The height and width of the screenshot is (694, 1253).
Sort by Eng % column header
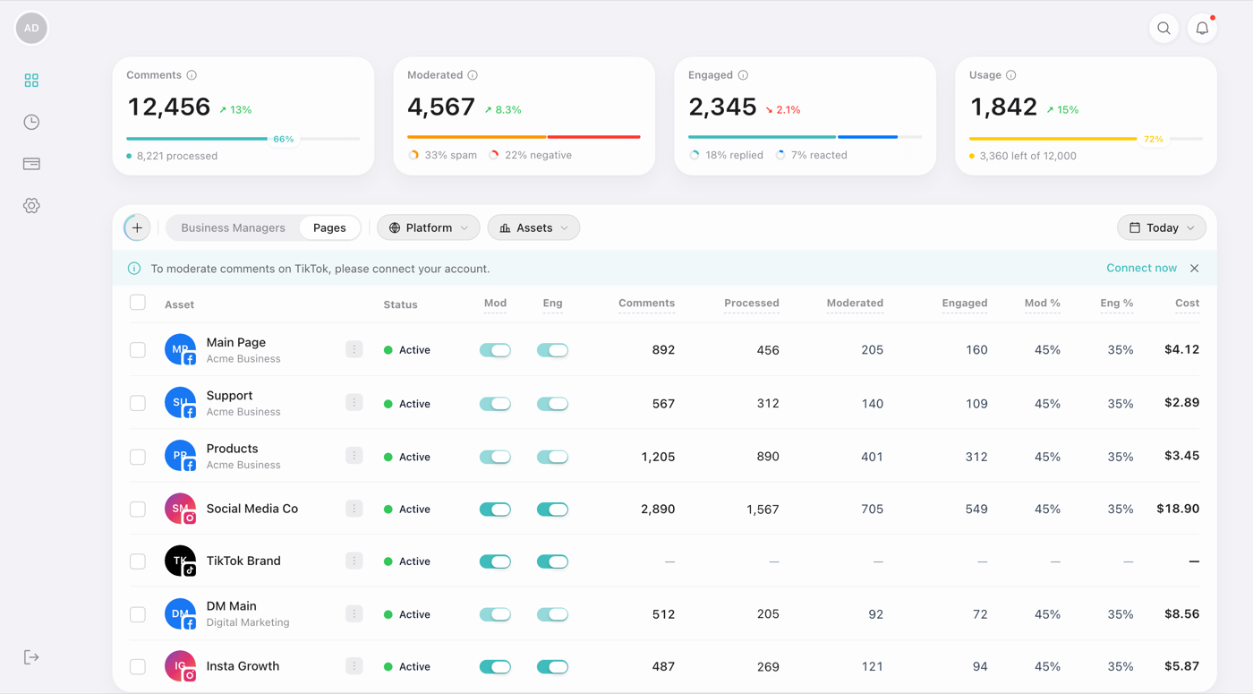[x=1116, y=304]
